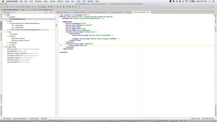Open the Gradle Console button
Image resolution: width=217 pixels, height=122 pixels.
click(x=208, y=119)
